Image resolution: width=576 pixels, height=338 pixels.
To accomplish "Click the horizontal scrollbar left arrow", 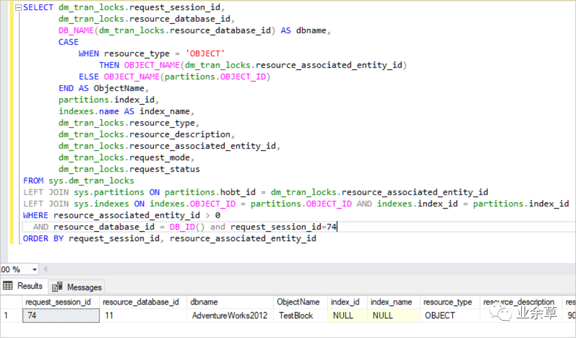I will click(x=45, y=269).
